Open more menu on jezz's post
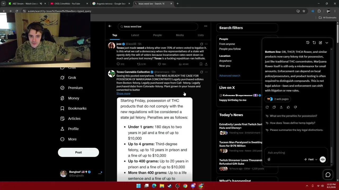 click(206, 44)
